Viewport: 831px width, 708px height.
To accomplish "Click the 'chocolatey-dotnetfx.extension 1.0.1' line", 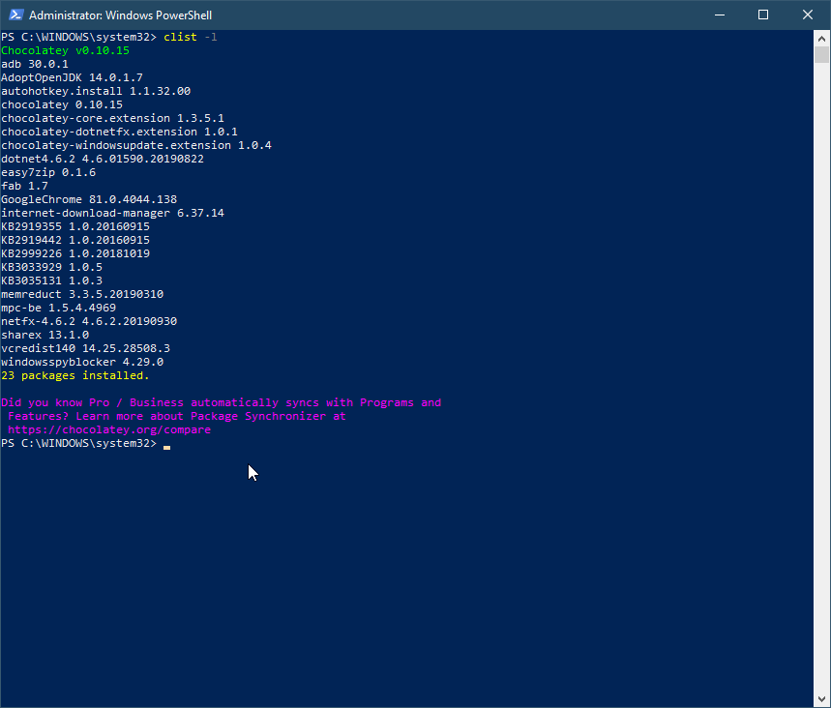I will pyautogui.click(x=119, y=132).
